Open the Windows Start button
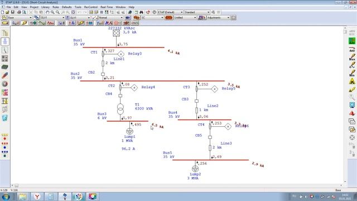 pyautogui.click(x=6, y=197)
